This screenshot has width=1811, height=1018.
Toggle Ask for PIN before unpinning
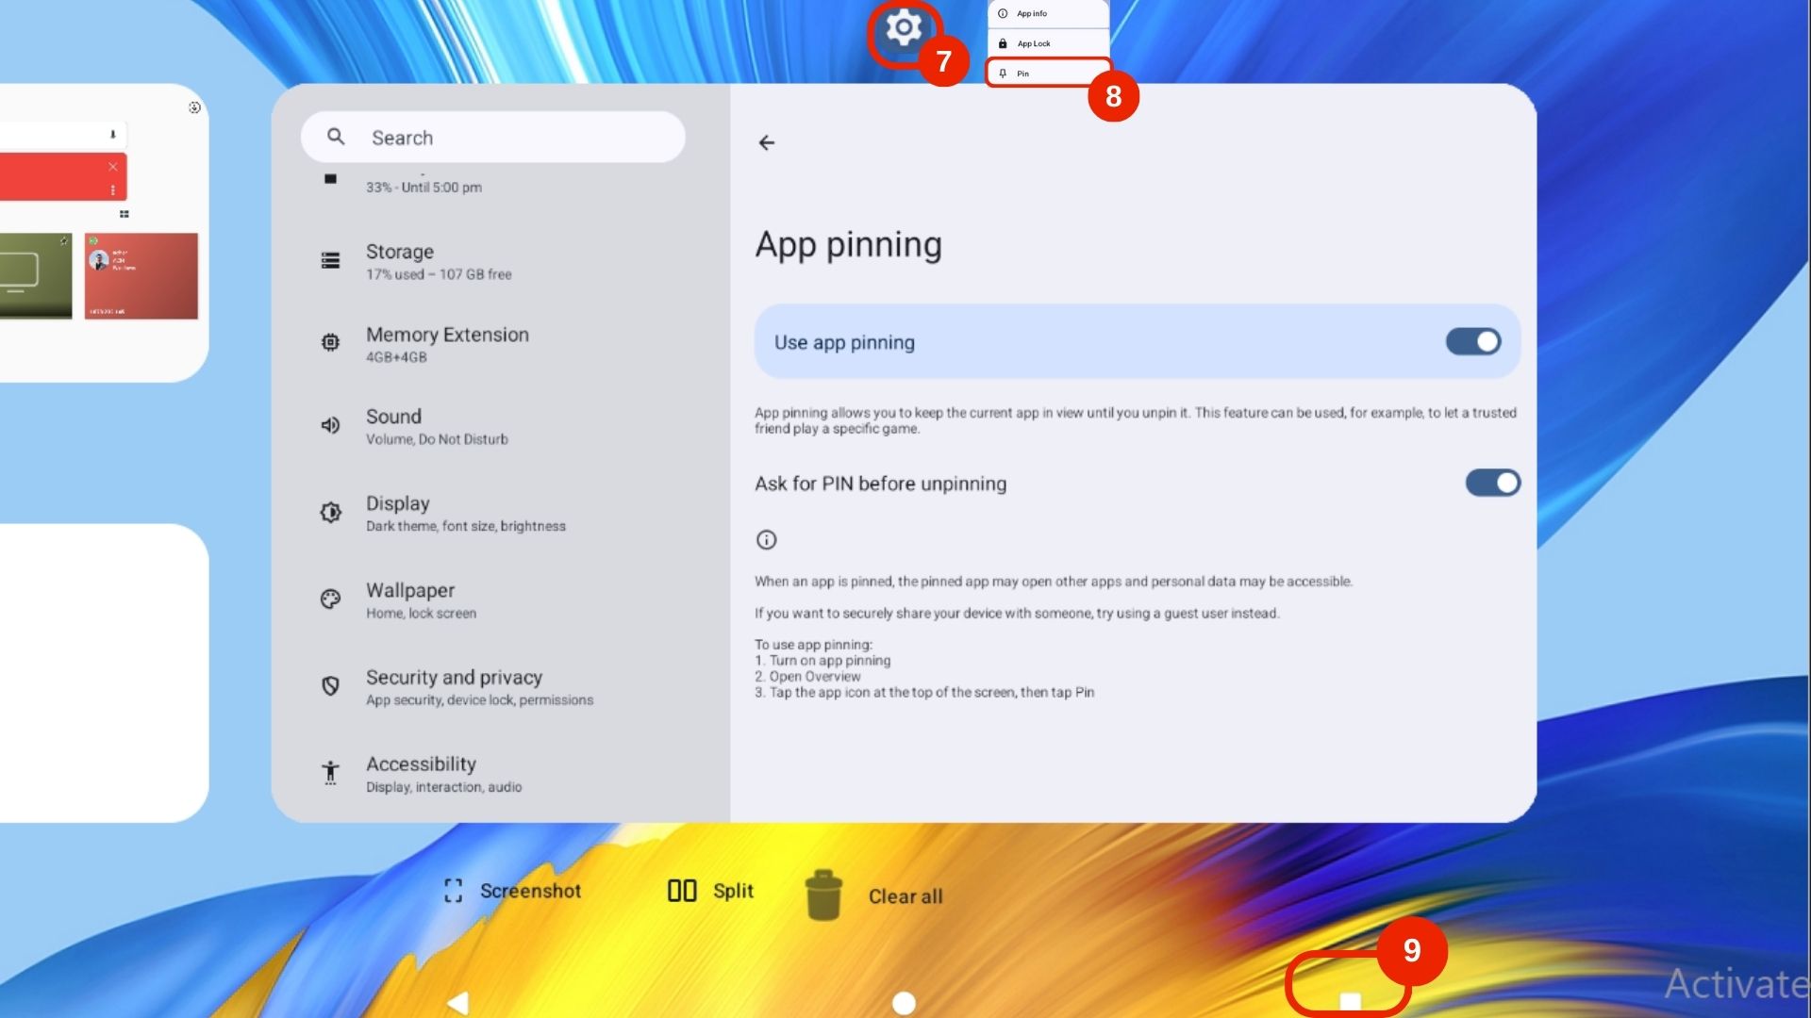click(x=1492, y=483)
